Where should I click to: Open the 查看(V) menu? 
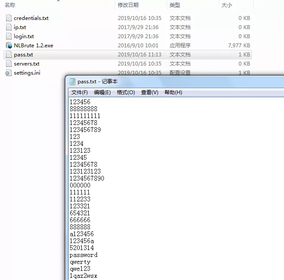[150, 92]
